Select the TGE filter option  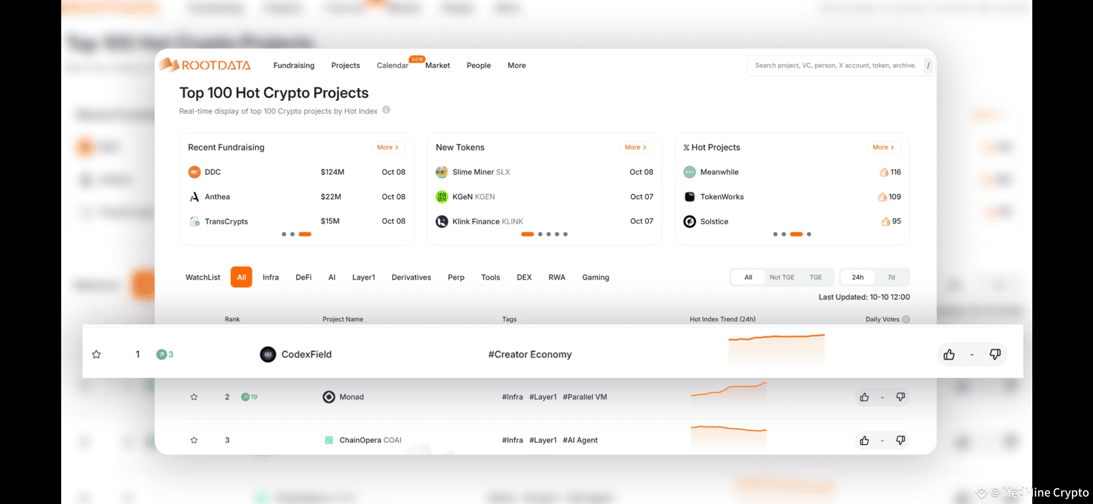pos(816,277)
